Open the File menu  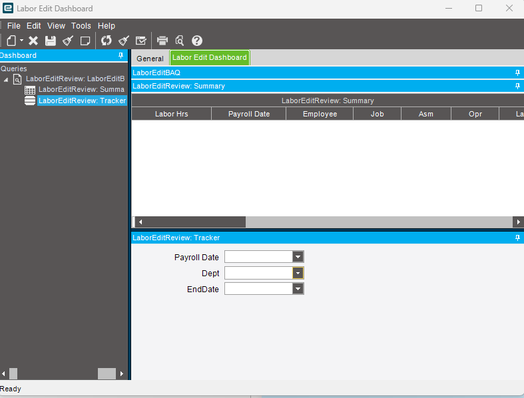pyautogui.click(x=14, y=26)
